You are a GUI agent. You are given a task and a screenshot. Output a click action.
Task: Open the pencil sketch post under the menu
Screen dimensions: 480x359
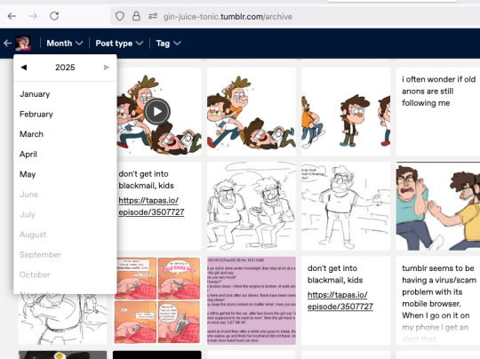click(x=63, y=319)
